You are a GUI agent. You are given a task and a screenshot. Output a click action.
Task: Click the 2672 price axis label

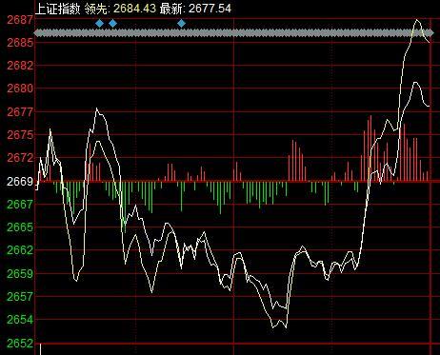(20, 157)
